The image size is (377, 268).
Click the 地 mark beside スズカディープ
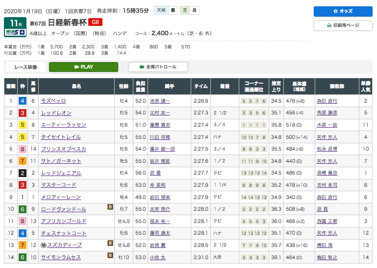click(44, 245)
